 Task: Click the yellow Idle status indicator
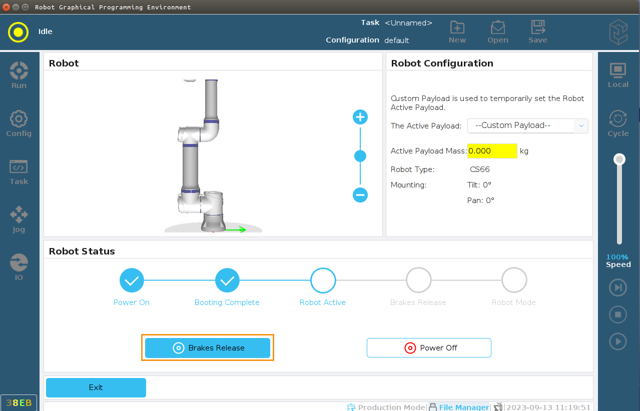[18, 32]
